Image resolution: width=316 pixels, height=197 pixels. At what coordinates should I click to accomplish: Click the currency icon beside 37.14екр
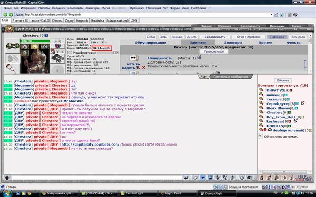(109, 48)
